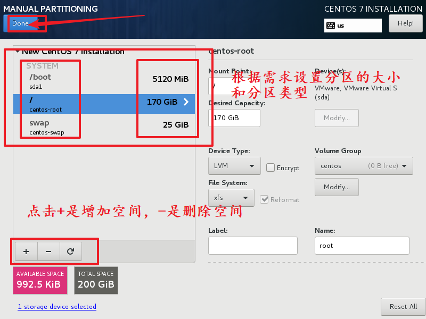Viewport: 426px width, 319px height.
Task: Click the Name field containing root
Action: pos(362,246)
